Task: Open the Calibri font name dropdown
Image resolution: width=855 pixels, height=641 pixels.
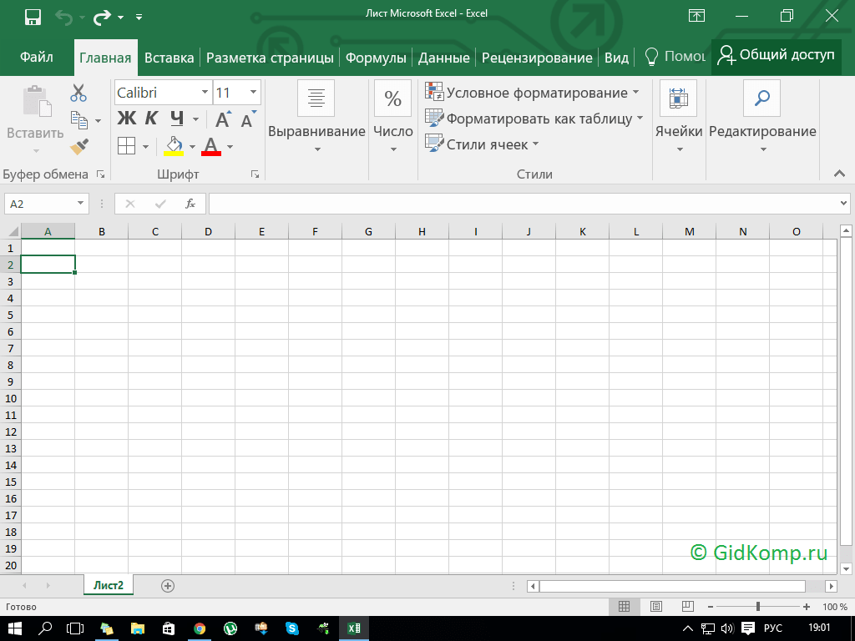Action: [205, 93]
